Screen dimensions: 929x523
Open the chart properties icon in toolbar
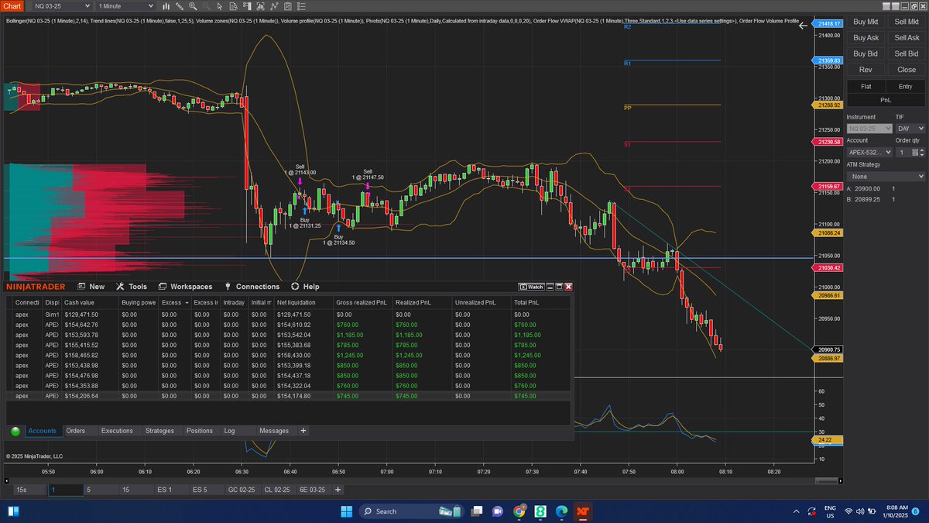point(288,6)
